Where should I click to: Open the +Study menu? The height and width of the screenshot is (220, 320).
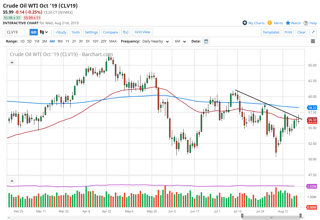pos(60,32)
